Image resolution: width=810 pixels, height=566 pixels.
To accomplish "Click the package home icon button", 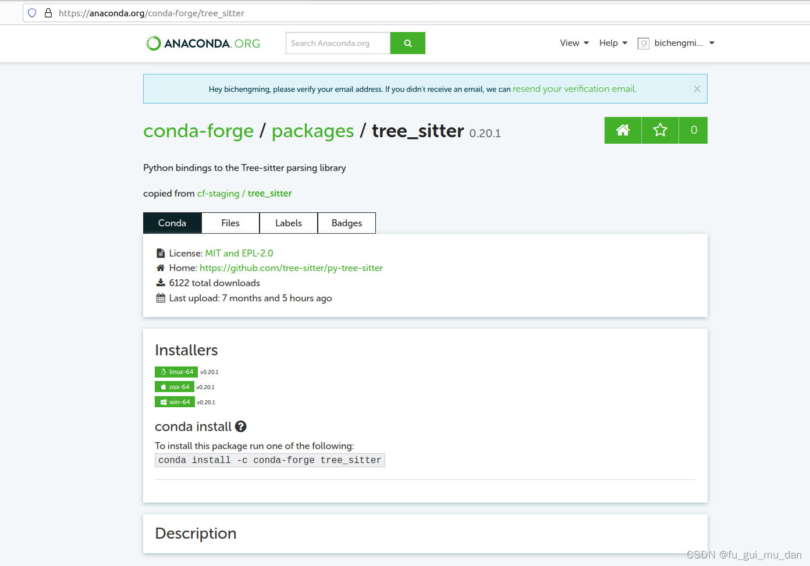I will (623, 130).
